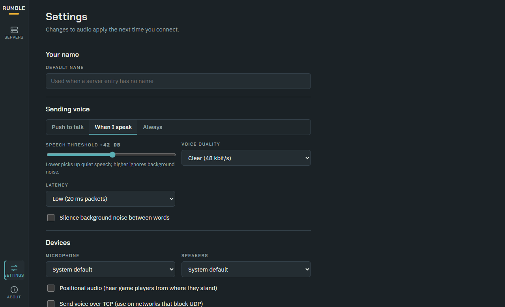Click the Positional audio label text
505x307 pixels.
138,288
